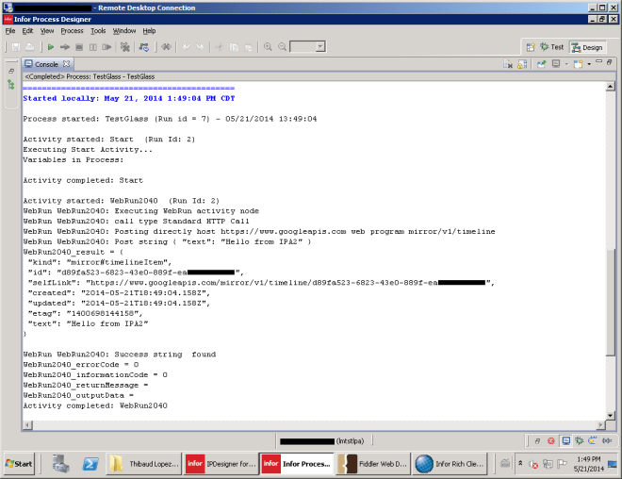Image resolution: width=622 pixels, height=479 pixels.
Task: Close the Console tab
Action: pos(66,64)
